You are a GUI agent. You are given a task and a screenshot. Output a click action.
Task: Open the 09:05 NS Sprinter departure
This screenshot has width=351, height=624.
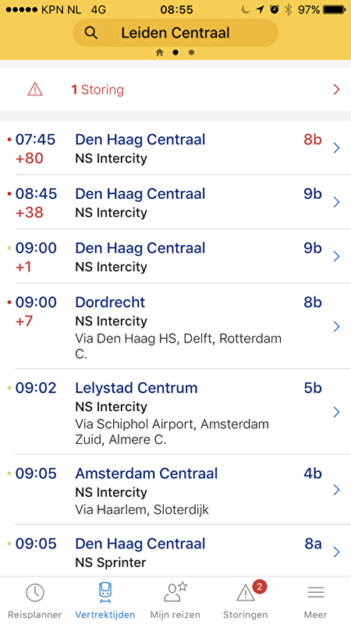coord(175,551)
